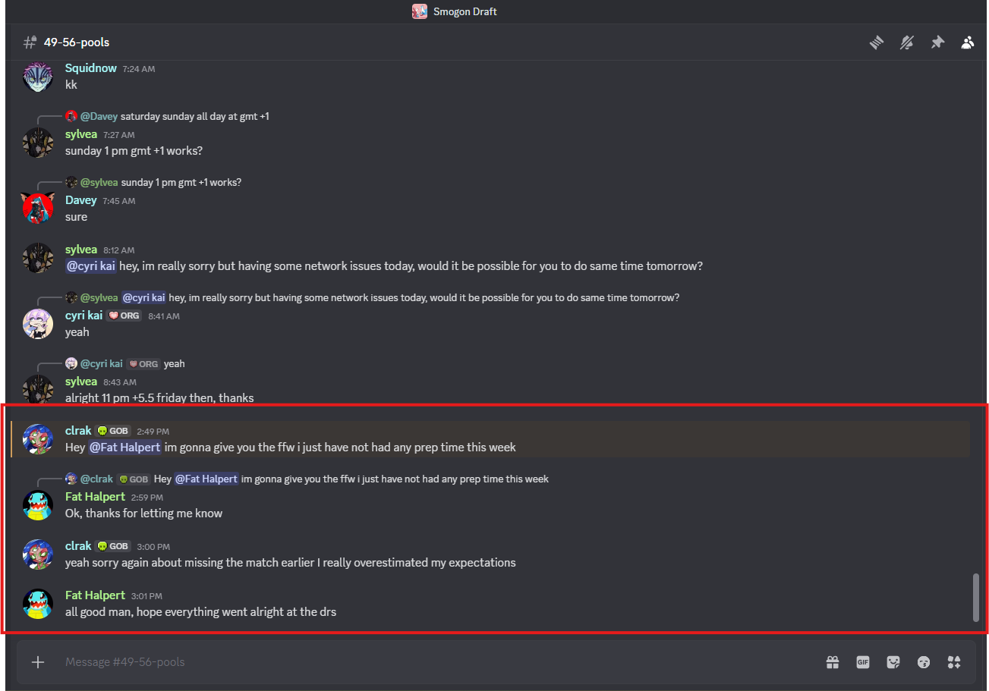The width and height of the screenshot is (989, 691).
Task: Click Squidnow's username
Action: (91, 68)
